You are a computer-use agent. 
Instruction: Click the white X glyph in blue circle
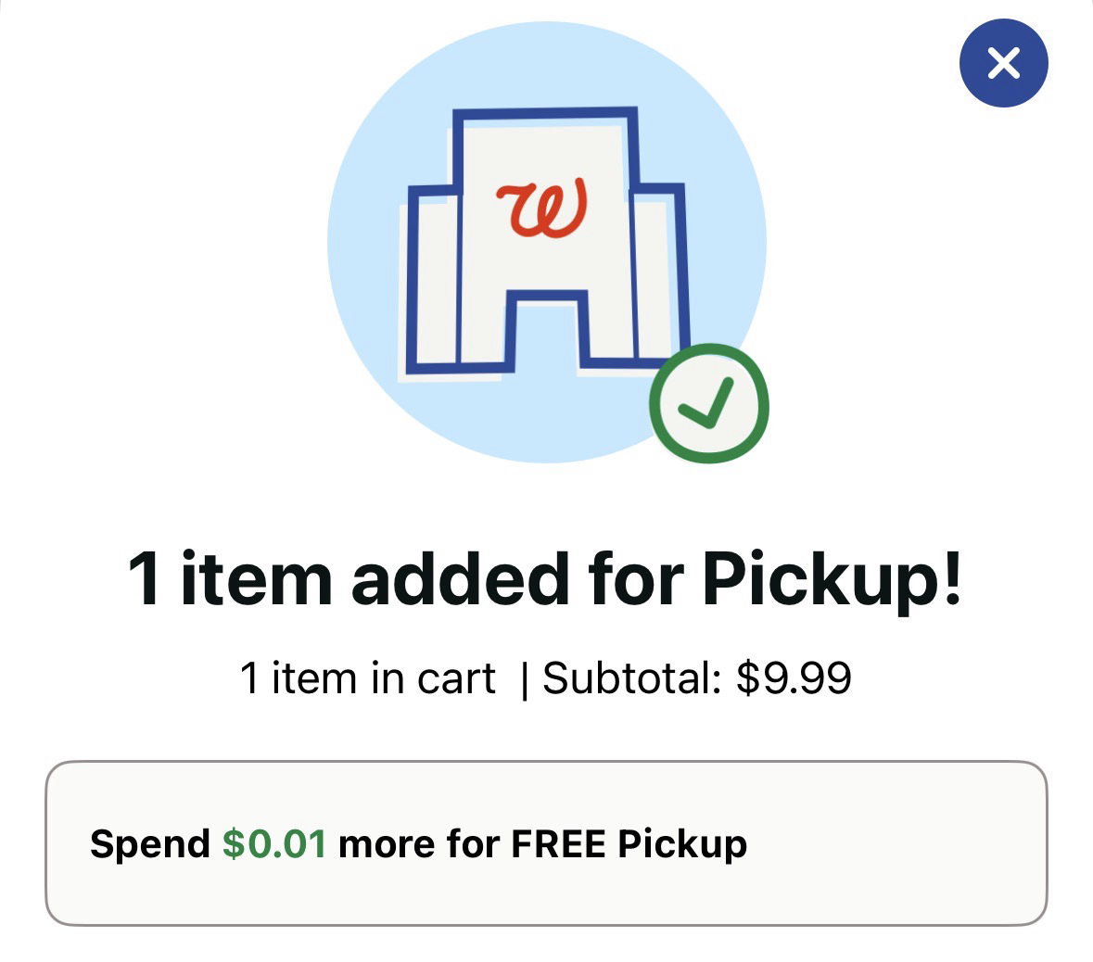coord(1003,64)
